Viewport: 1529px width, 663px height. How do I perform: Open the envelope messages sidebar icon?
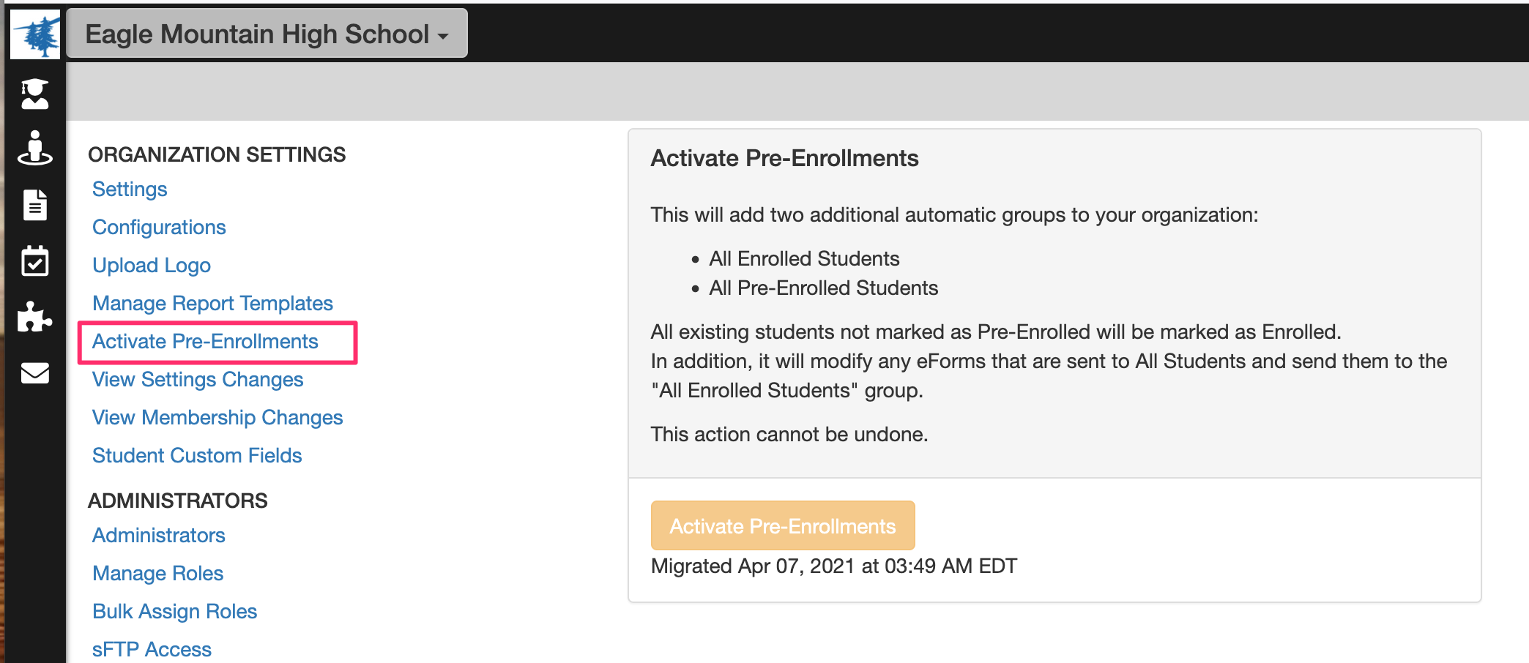pyautogui.click(x=34, y=373)
